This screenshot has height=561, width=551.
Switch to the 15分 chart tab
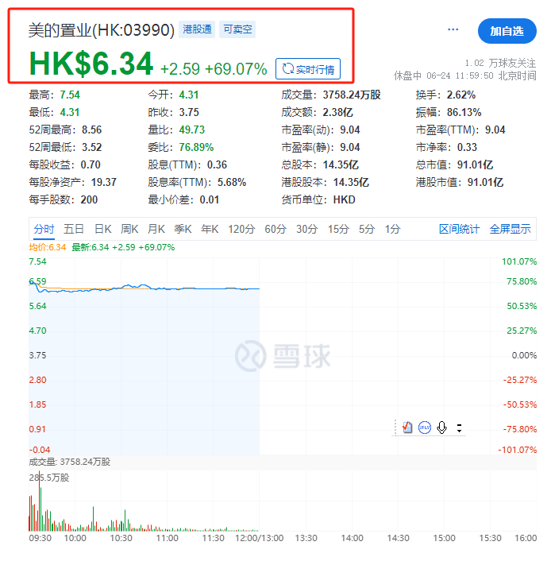coord(338,229)
